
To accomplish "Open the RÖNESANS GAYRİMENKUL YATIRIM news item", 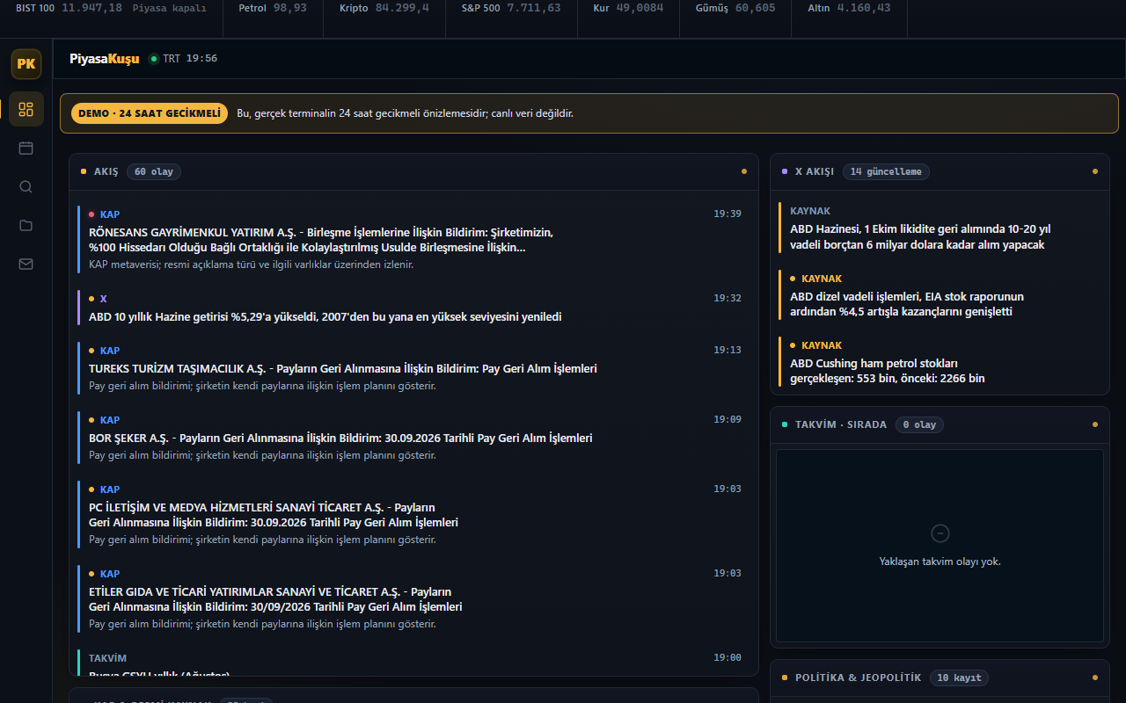I will [x=413, y=239].
